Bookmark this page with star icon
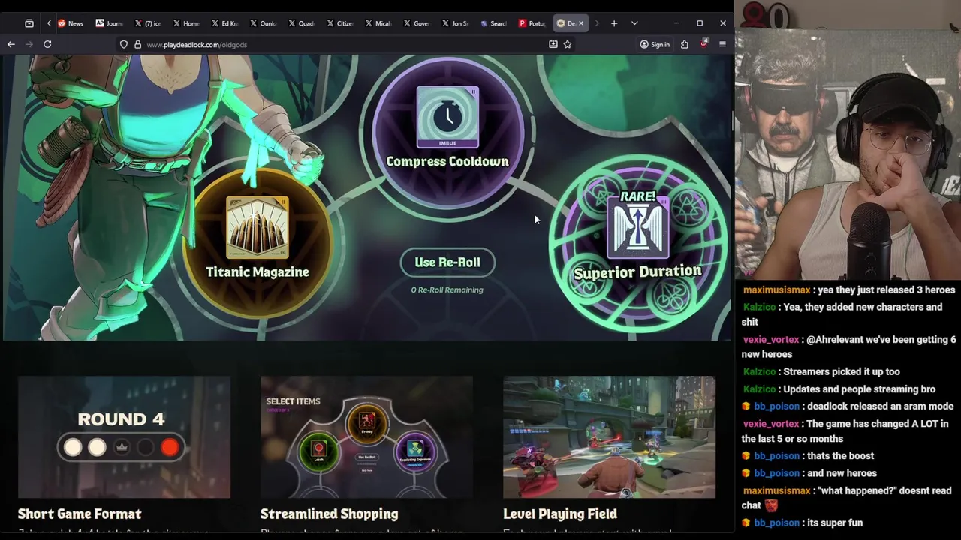 click(568, 44)
